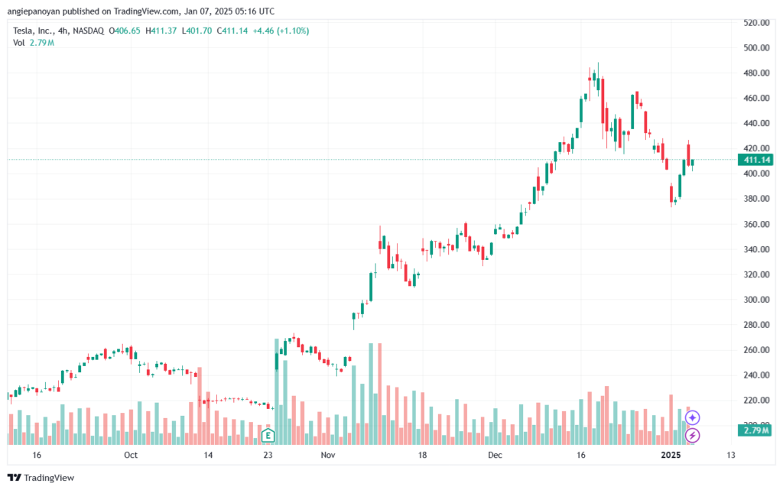
Task: Click the purple star event icon
Action: point(692,417)
